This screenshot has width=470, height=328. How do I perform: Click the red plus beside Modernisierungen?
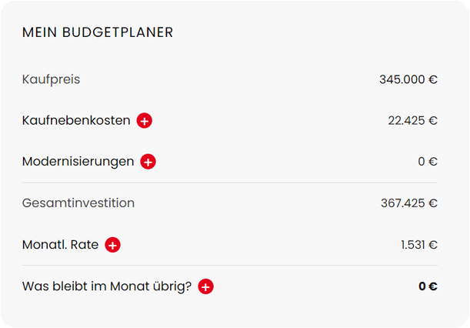pyautogui.click(x=148, y=162)
